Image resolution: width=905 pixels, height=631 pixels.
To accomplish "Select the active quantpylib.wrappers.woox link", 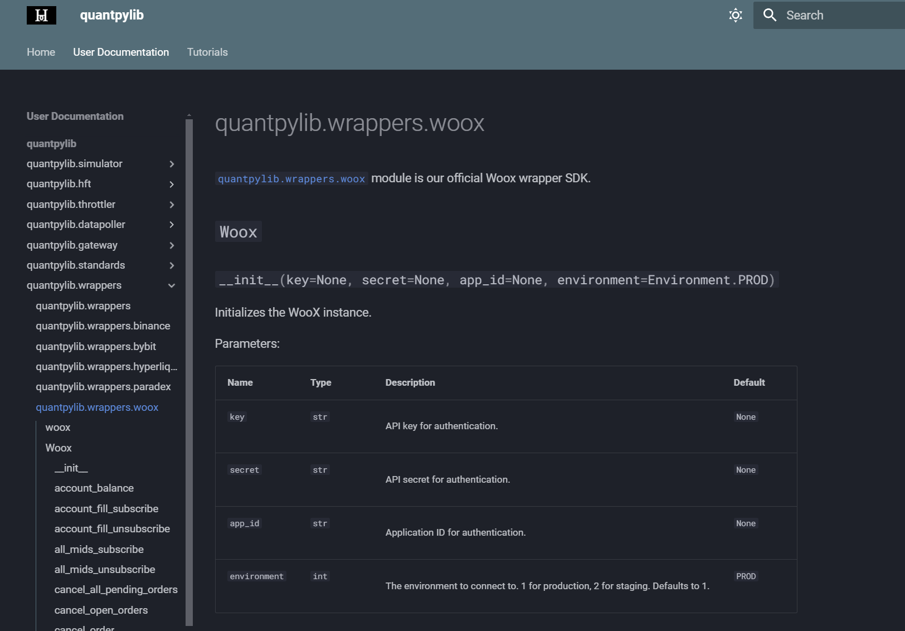I will pos(97,407).
